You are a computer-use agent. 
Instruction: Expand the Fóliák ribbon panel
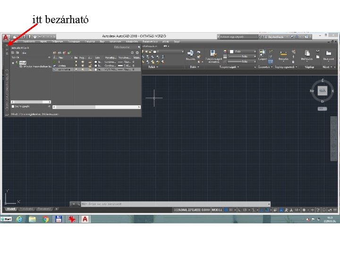153,67
